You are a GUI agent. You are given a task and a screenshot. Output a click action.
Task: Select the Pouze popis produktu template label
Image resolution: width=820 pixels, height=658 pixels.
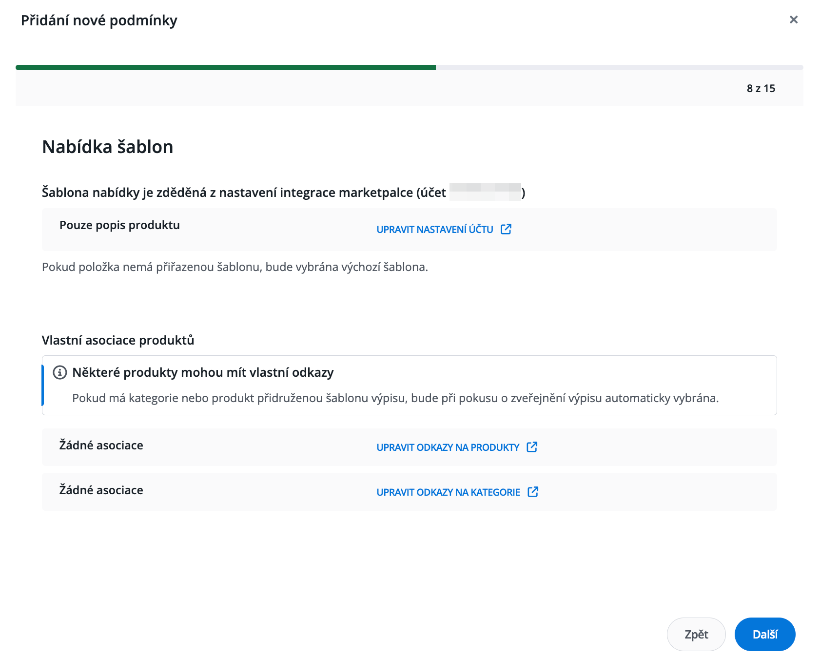pyautogui.click(x=119, y=225)
